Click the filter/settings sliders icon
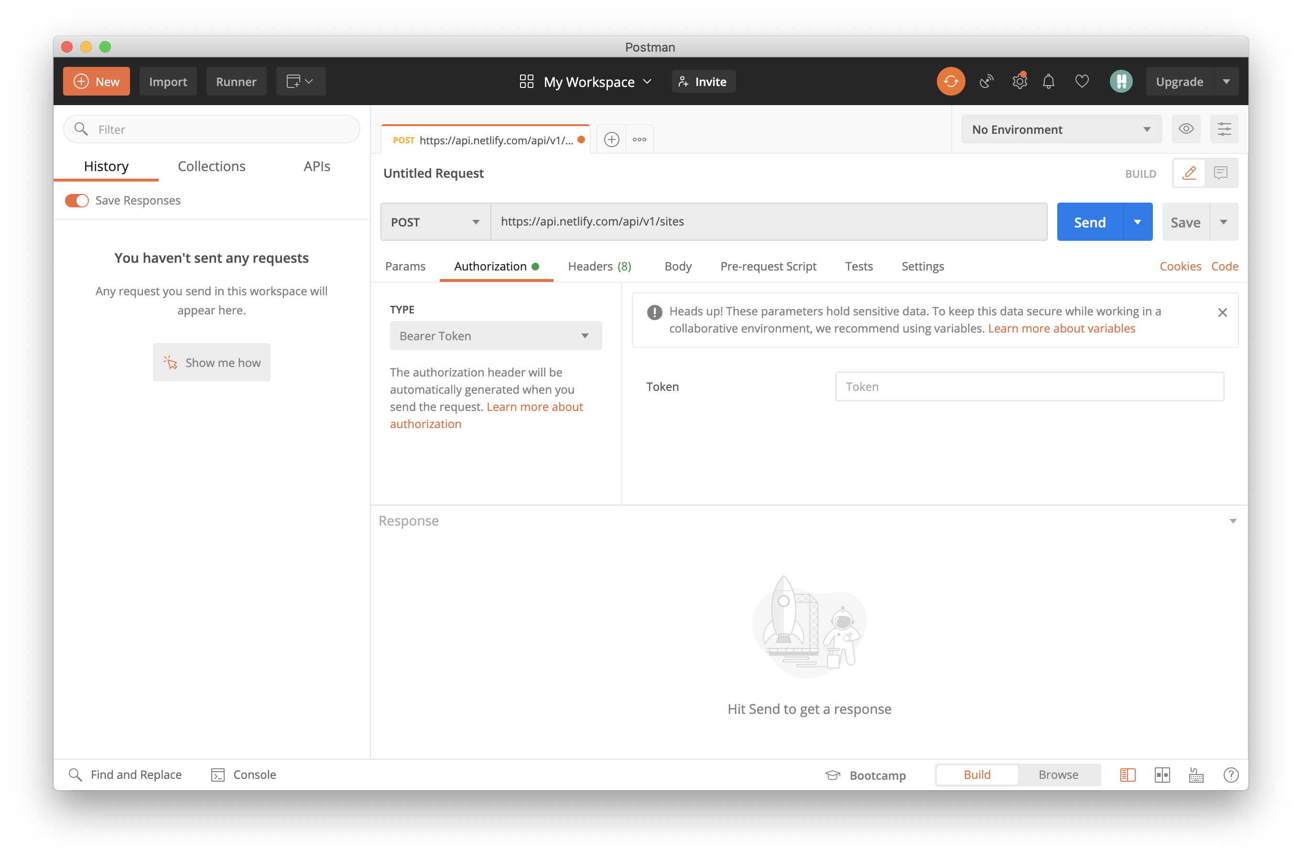Image resolution: width=1302 pixels, height=861 pixels. pyautogui.click(x=1224, y=129)
